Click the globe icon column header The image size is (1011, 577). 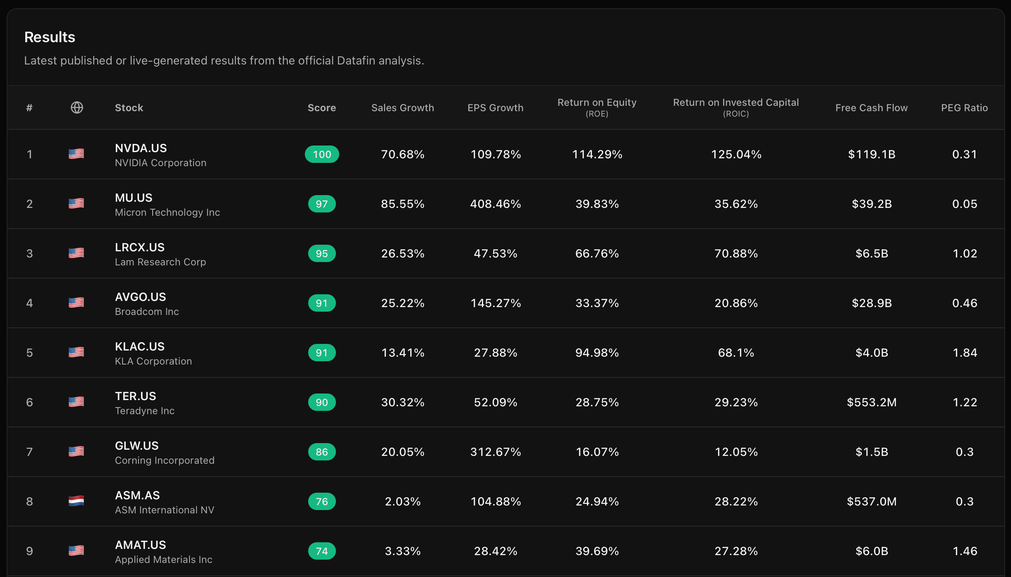pyautogui.click(x=77, y=107)
